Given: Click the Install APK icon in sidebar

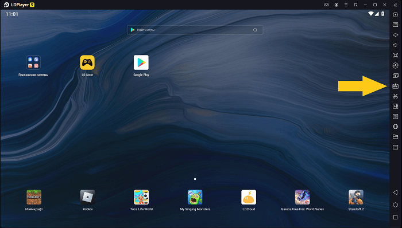Looking at the screenshot, I should [x=395, y=86].
